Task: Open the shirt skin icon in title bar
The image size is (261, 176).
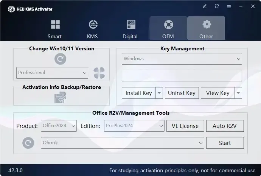Action: 217,6
